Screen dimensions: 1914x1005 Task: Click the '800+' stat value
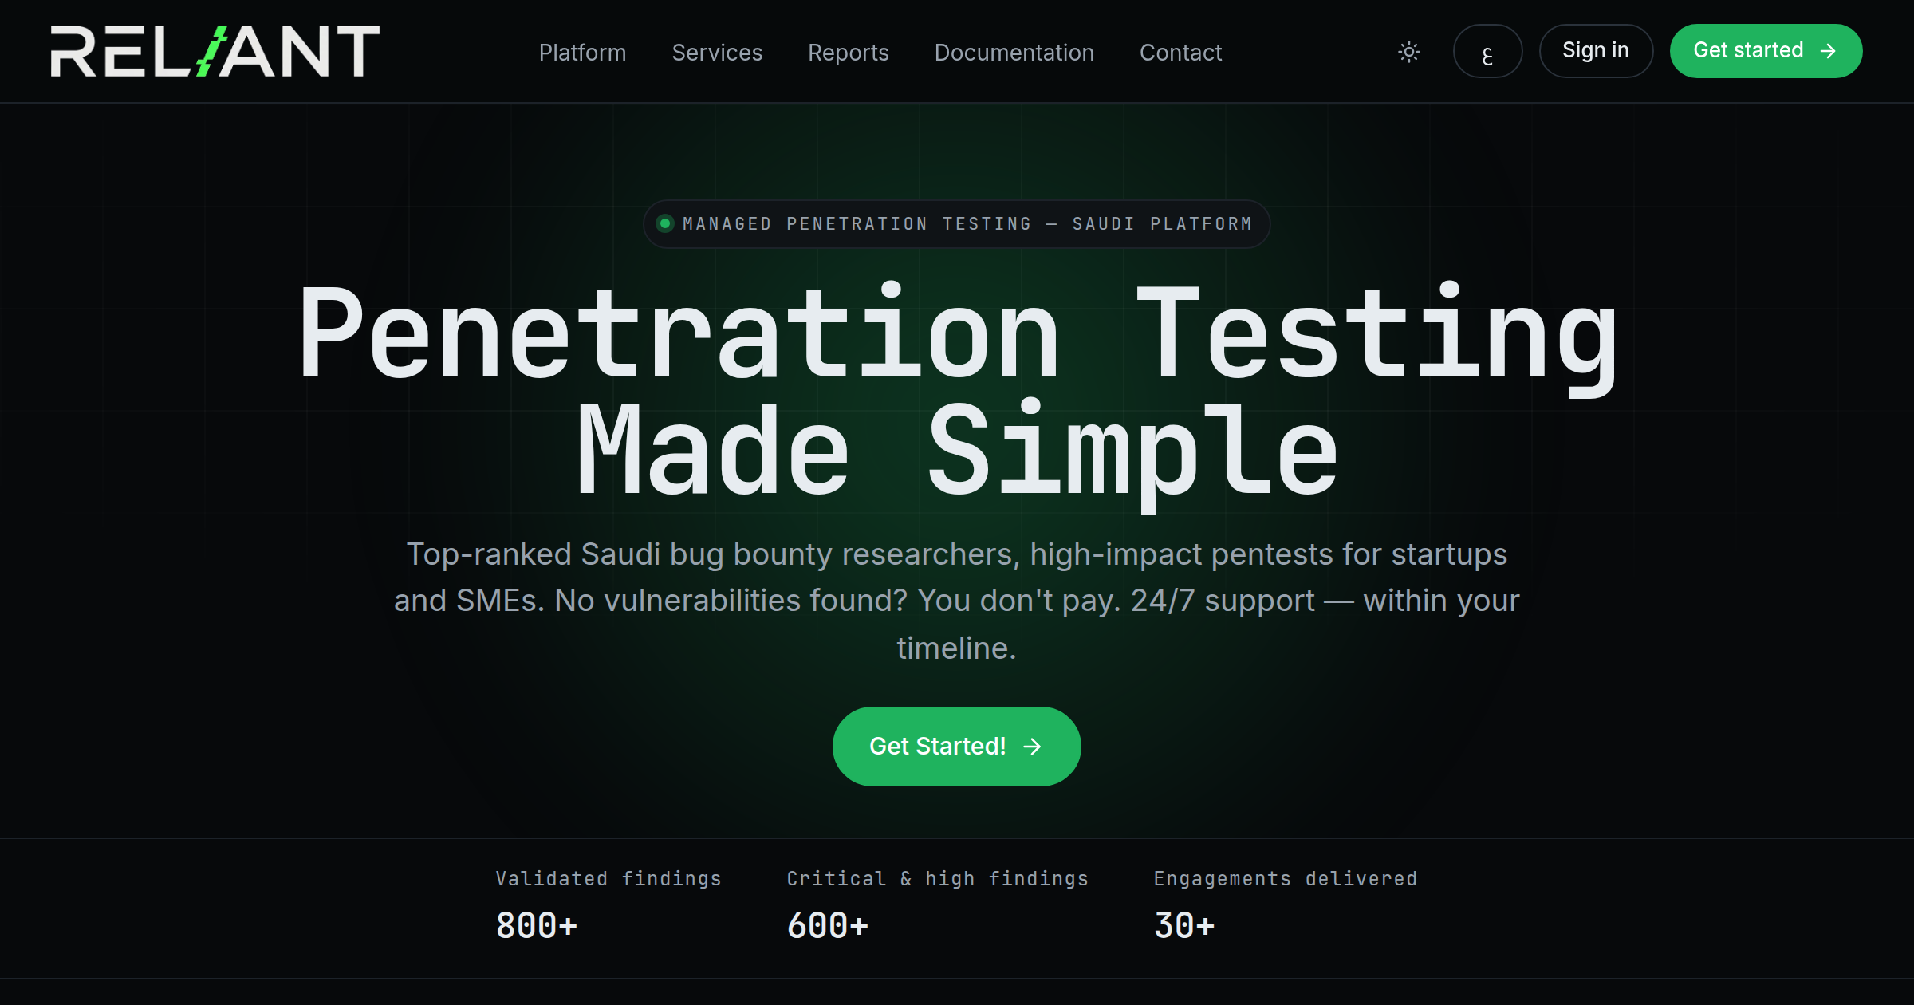point(536,925)
